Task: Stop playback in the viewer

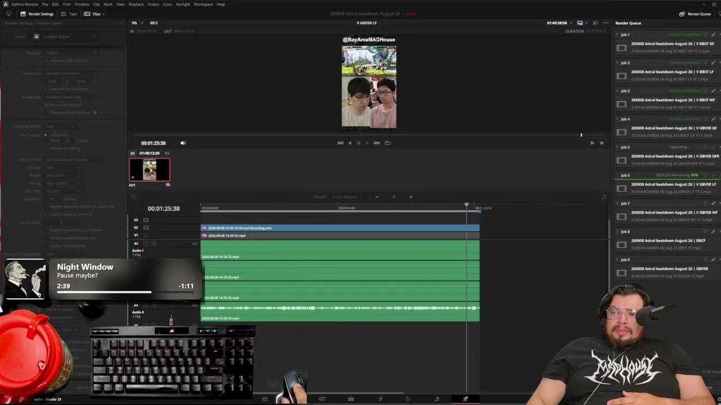Action: point(358,143)
